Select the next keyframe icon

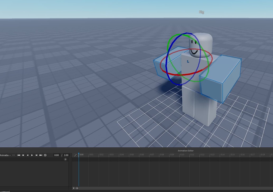coord(36,155)
